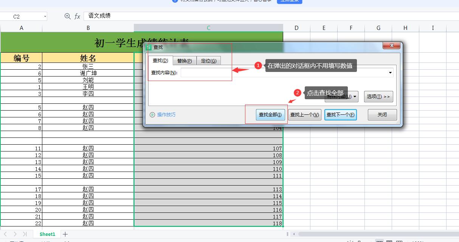Click the 编号 cell with value 17

click(21, 189)
